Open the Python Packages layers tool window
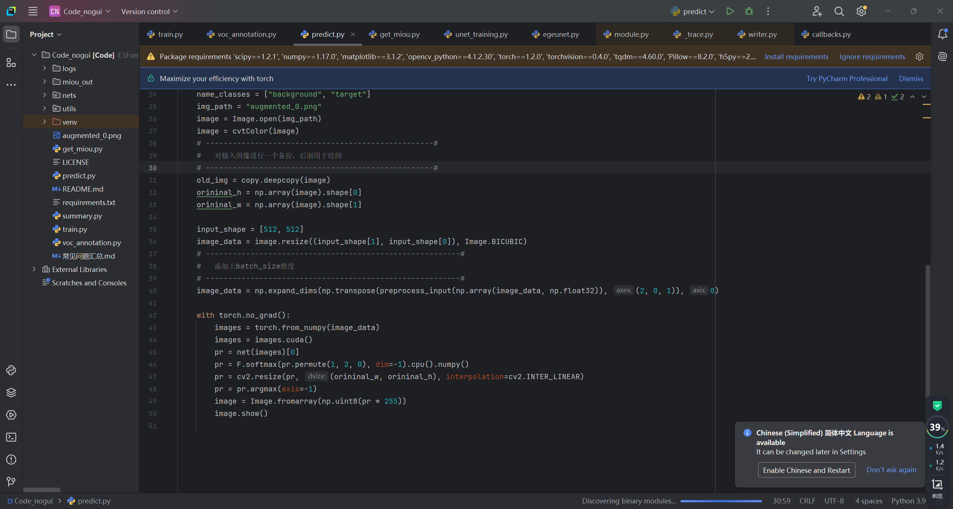Viewport: 953px width, 509px height. coord(11,393)
